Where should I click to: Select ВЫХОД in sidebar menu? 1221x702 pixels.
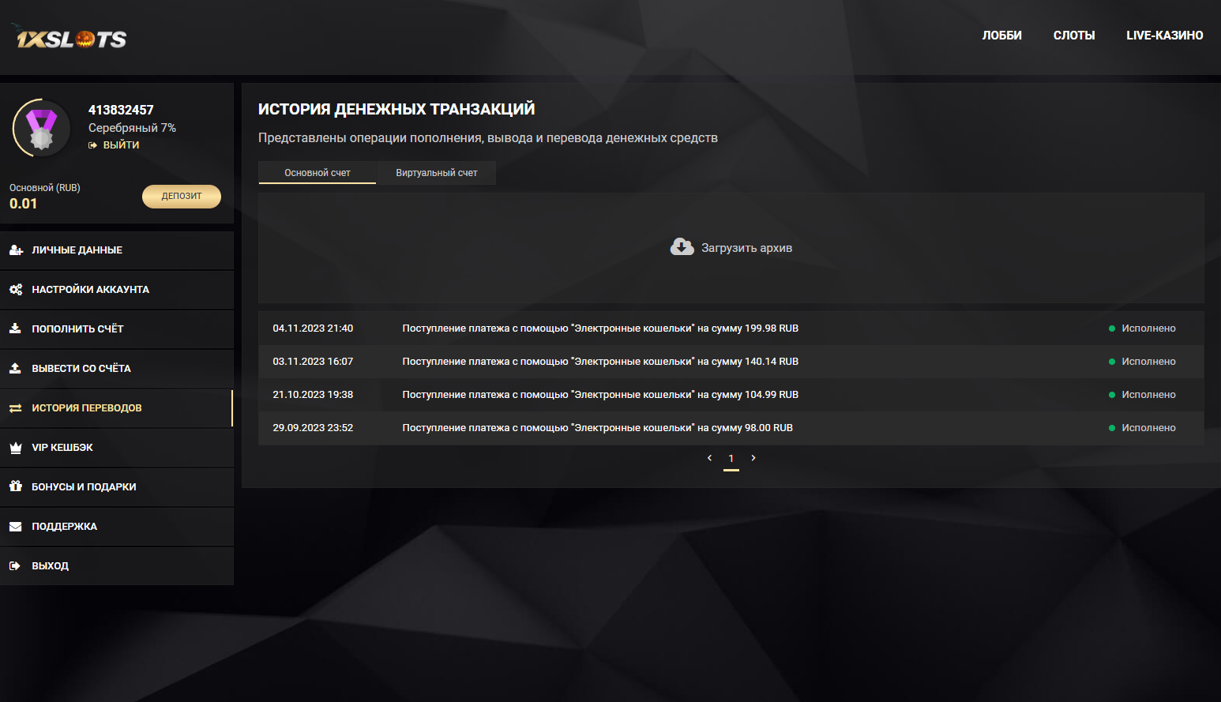pos(117,566)
